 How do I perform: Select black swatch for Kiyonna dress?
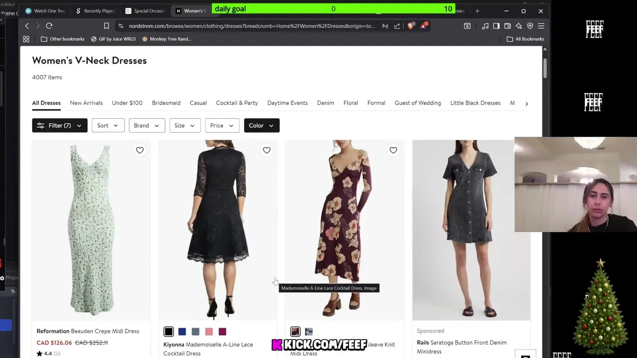[x=169, y=332]
